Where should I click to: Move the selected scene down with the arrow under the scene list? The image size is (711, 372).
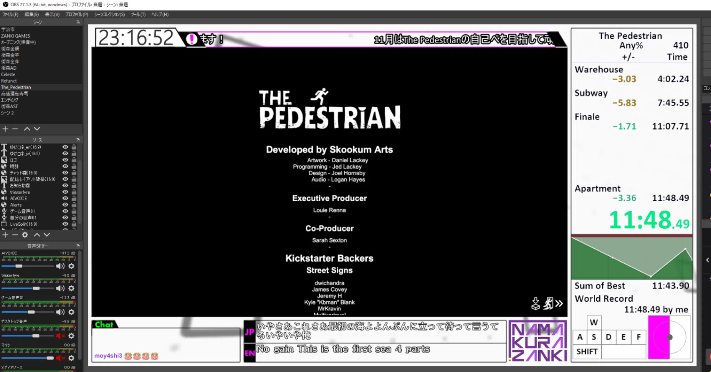click(37, 129)
